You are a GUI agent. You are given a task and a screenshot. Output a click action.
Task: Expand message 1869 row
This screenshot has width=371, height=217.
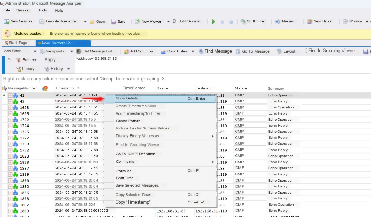10,211
